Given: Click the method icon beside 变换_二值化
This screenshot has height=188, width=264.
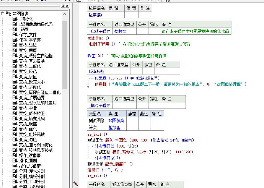Looking at the screenshot, I should click(x=15, y=66).
